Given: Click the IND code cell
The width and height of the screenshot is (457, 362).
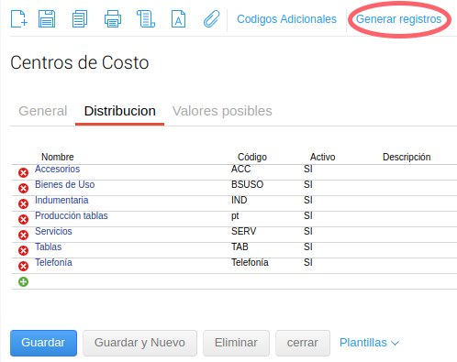Looking at the screenshot, I should [240, 200].
